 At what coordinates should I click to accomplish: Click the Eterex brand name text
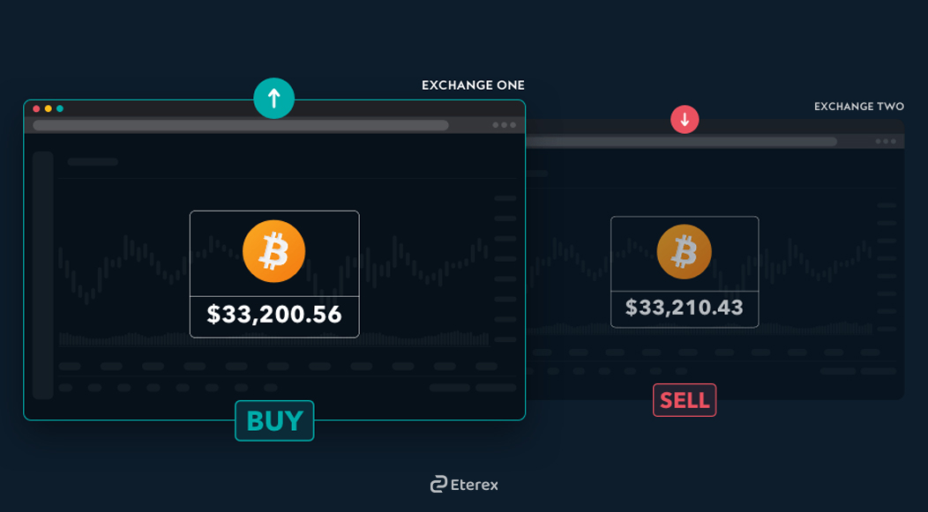click(474, 485)
